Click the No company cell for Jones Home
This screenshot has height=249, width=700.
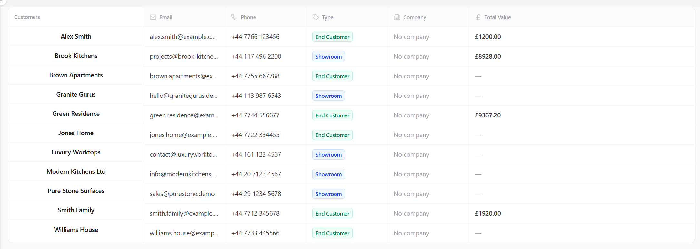tap(411, 135)
